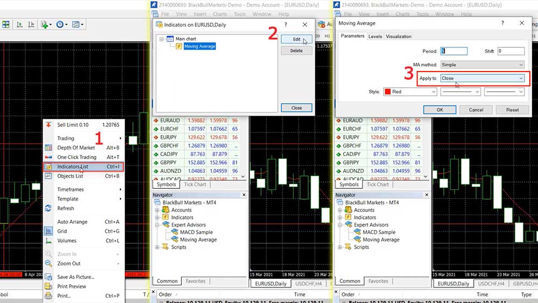538x303 pixels.
Task: Open the arrow beside the templates icon
Action: [x=82, y=25]
